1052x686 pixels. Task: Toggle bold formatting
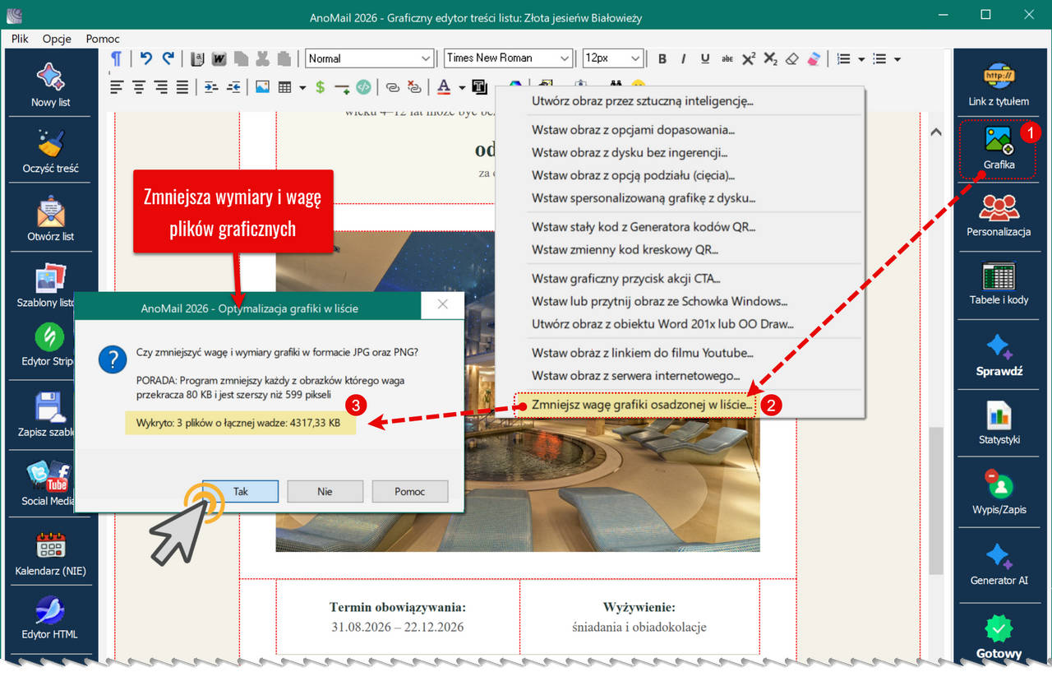point(662,58)
